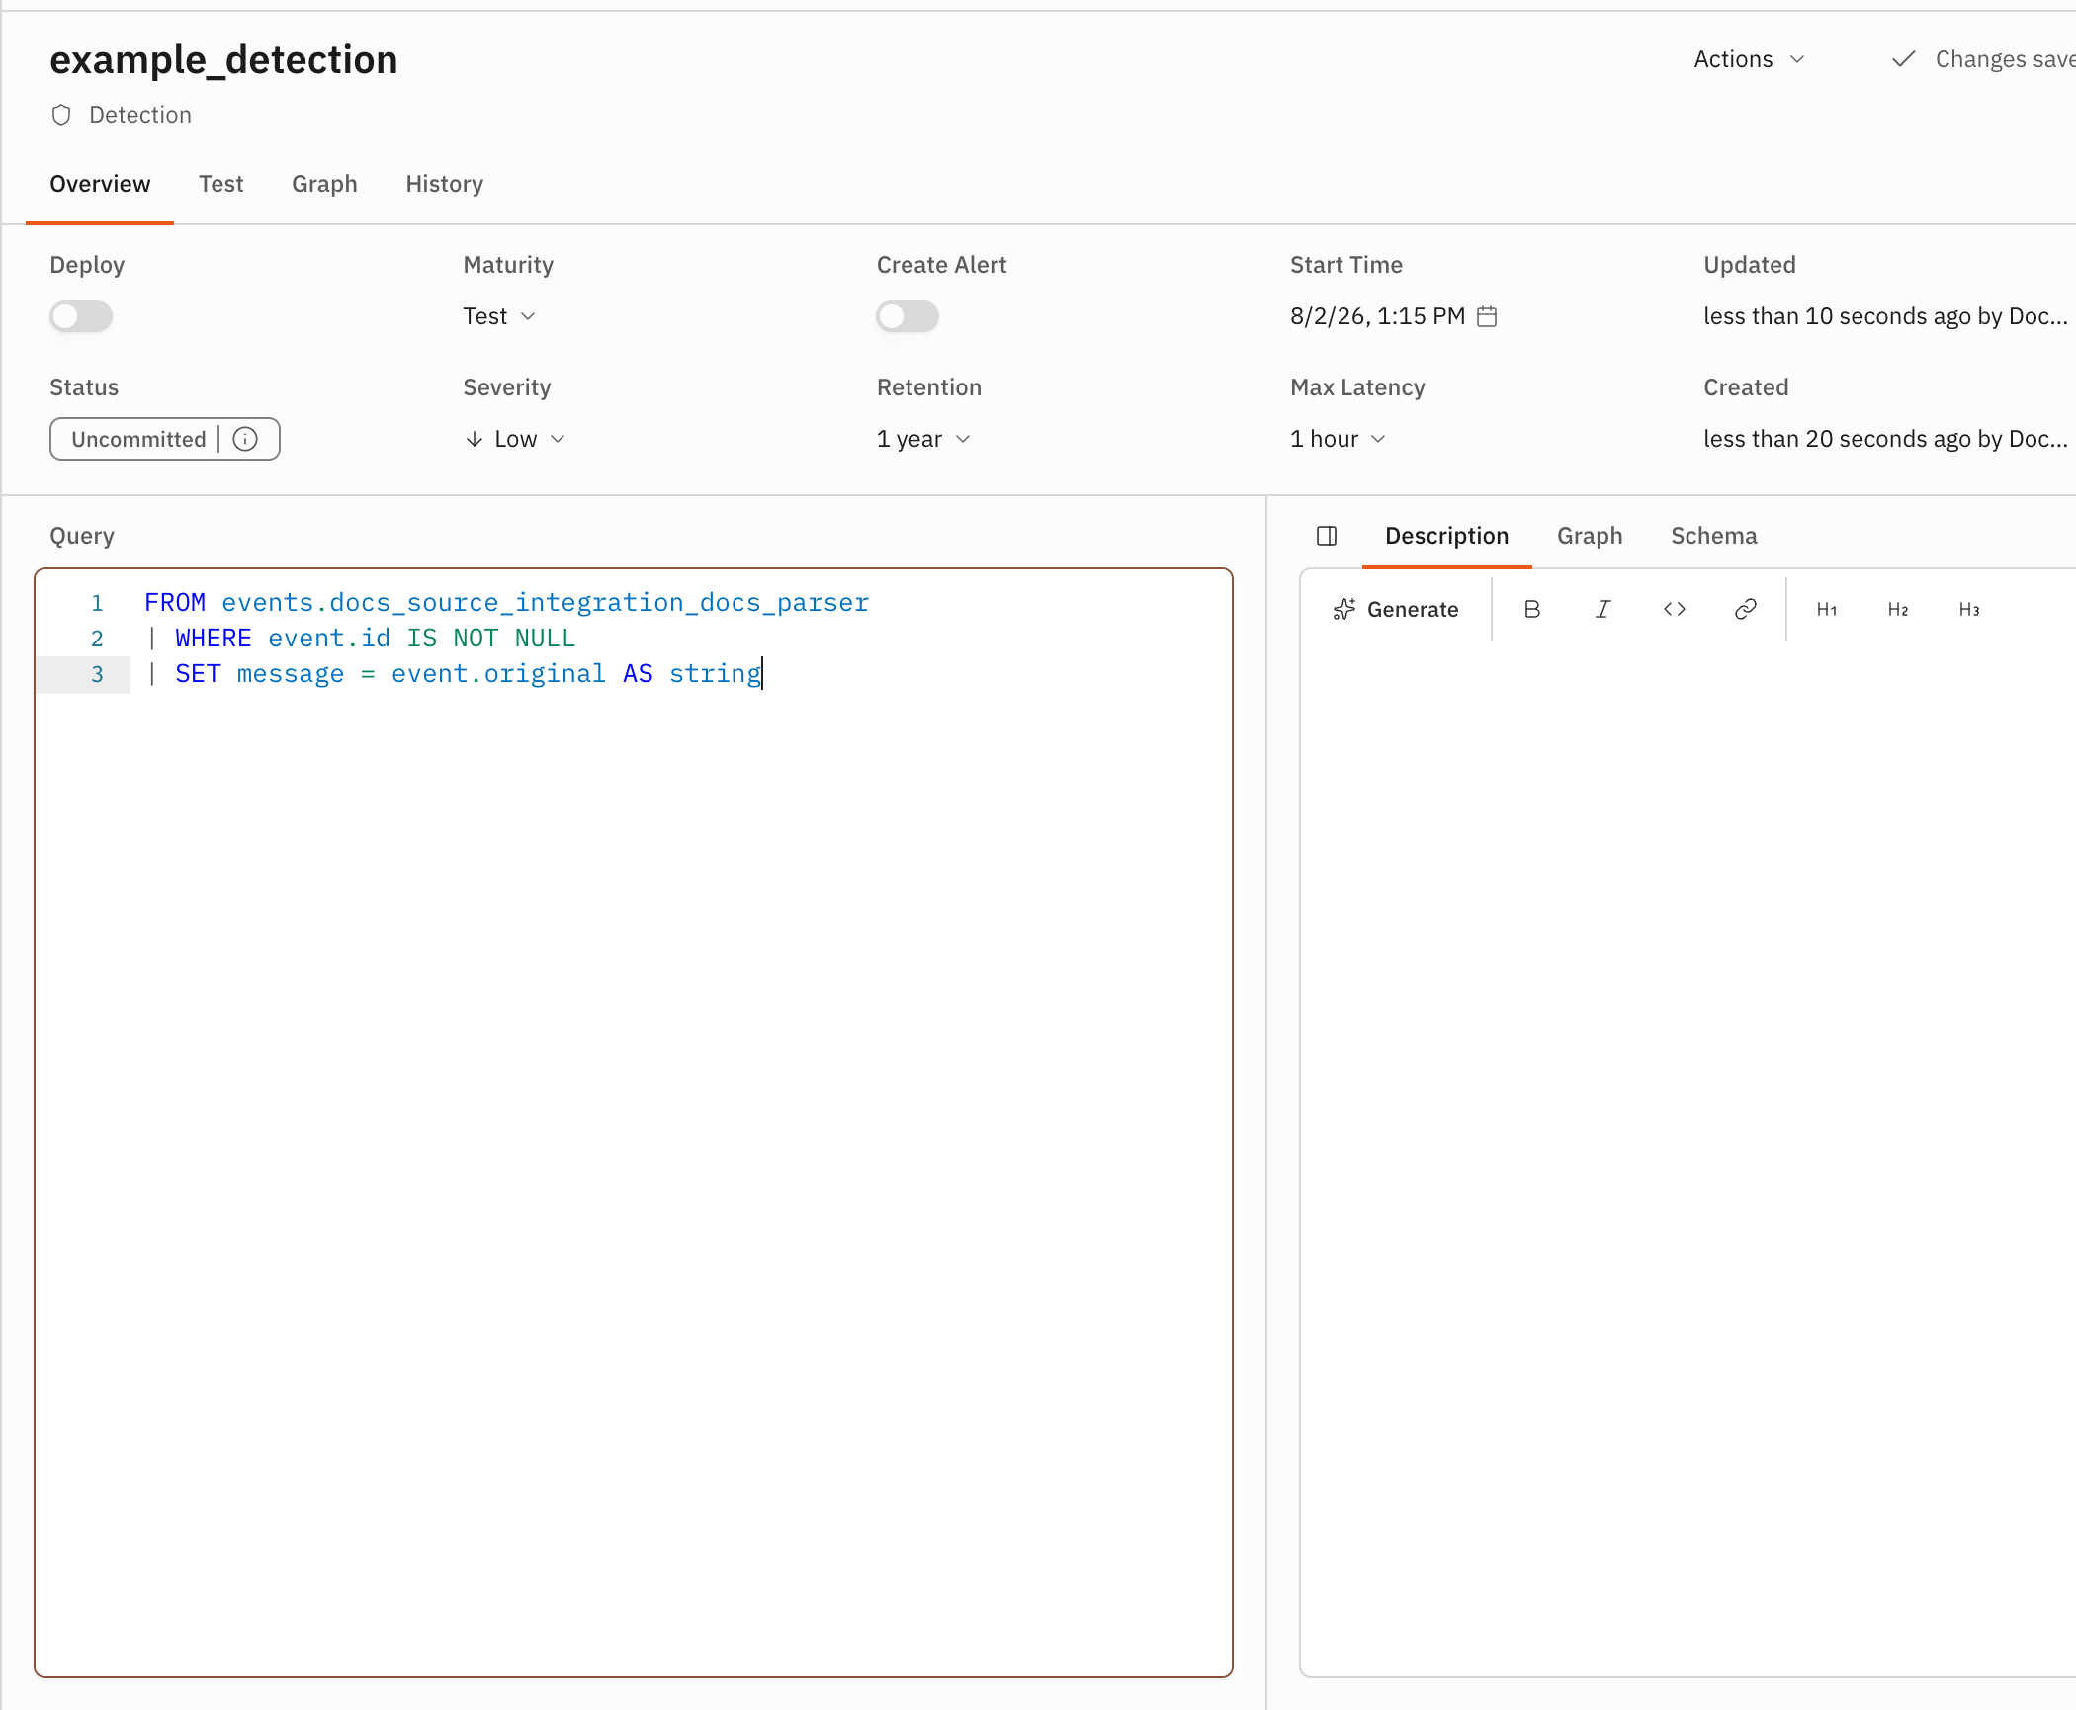The image size is (2076, 1710).
Task: Click the Uncommitted status badge
Action: click(165, 439)
